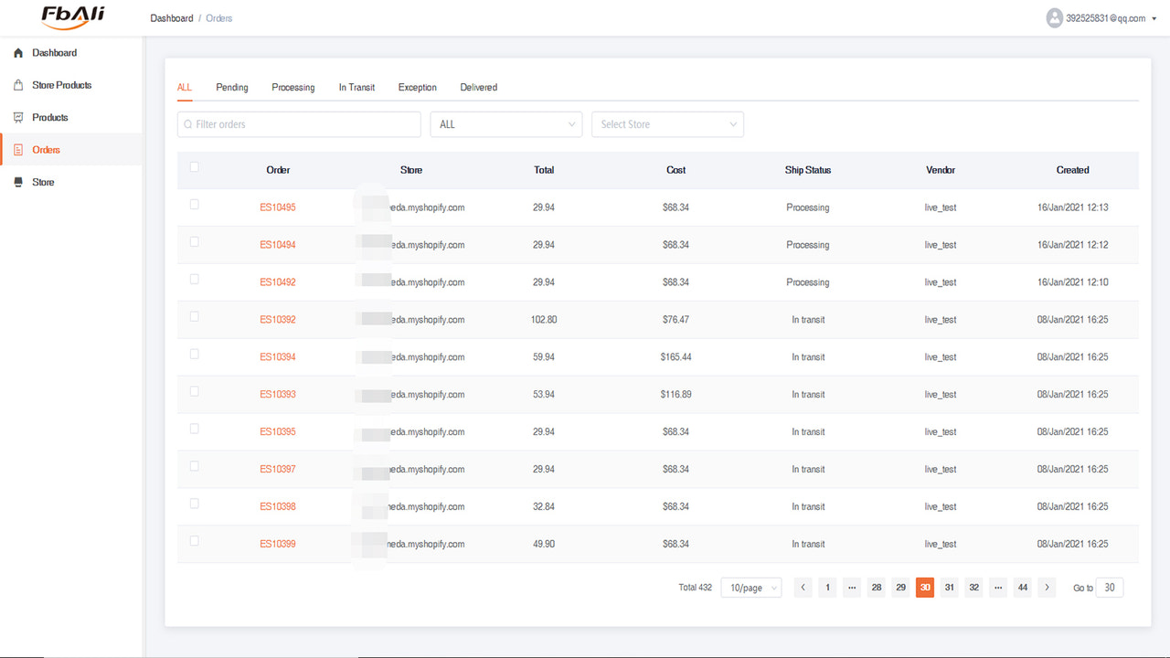
Task: Switch to the Delivered orders tab
Action: 478,87
